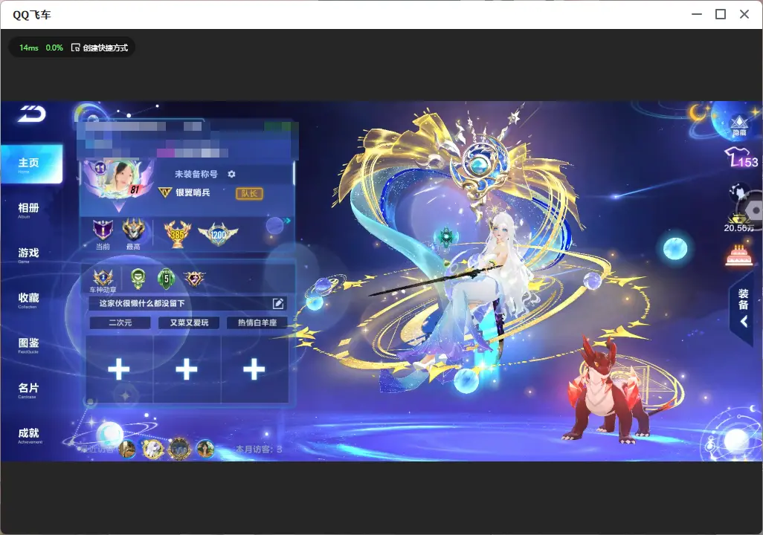Click the 未装备称号 title text

click(196, 174)
